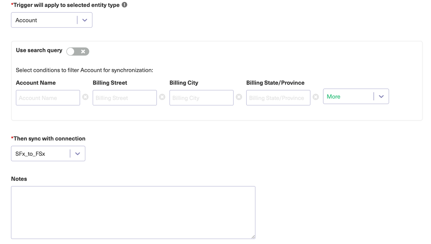Clear the Billing City filter condition
Screen dimensions: 431x244
(239, 97)
